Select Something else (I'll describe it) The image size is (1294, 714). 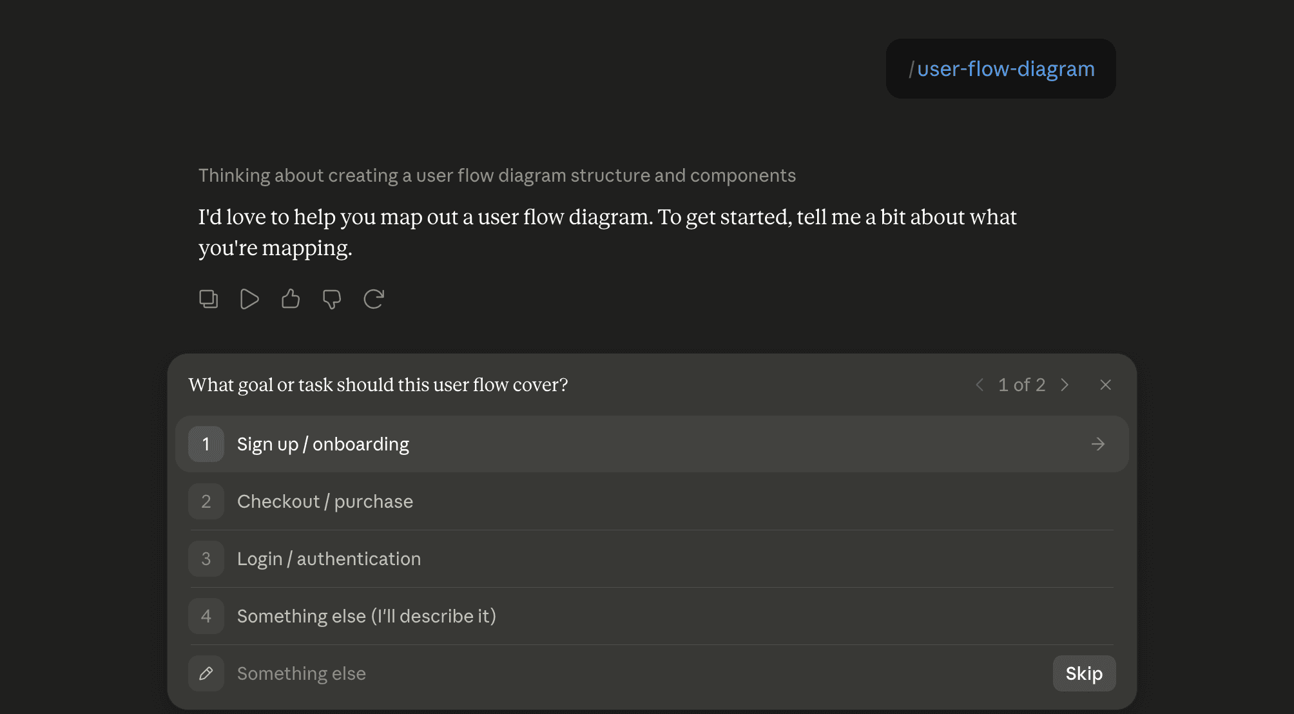(652, 616)
